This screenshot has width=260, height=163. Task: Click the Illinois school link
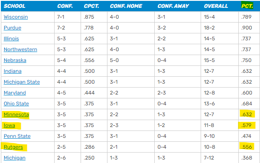[x=11, y=39]
